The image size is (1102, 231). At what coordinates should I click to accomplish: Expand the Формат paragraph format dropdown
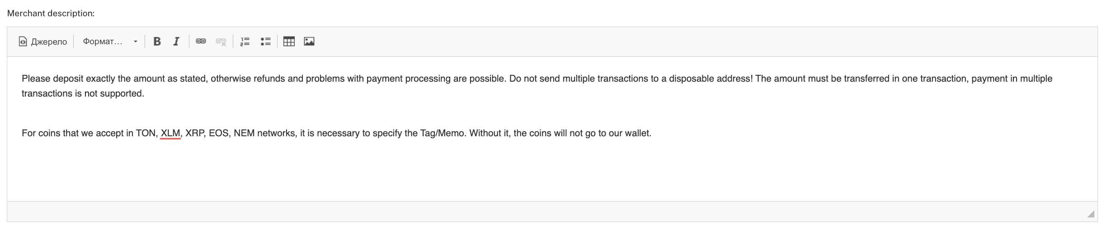[x=110, y=42]
